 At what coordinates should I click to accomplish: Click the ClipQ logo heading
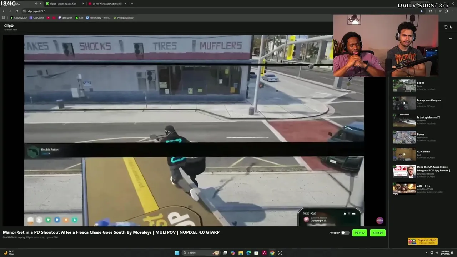[x=9, y=26]
